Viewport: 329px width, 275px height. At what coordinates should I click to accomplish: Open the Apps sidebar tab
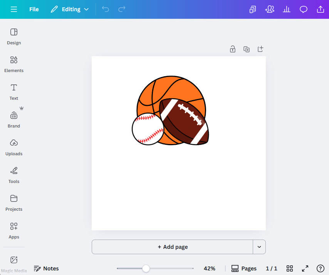14,231
